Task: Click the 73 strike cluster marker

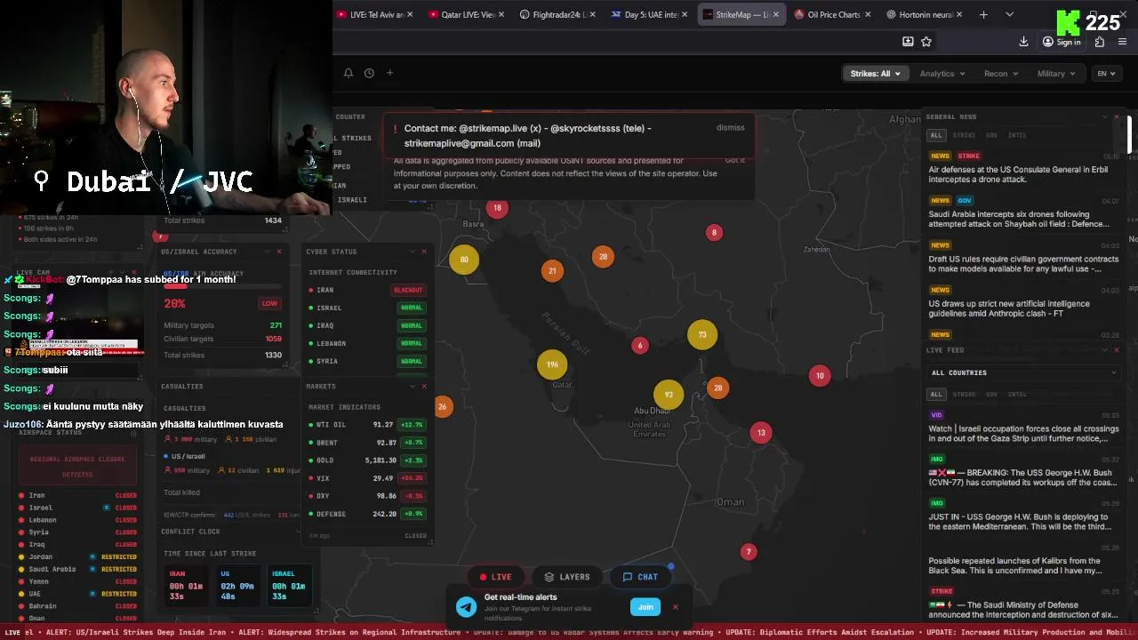Action: (702, 335)
